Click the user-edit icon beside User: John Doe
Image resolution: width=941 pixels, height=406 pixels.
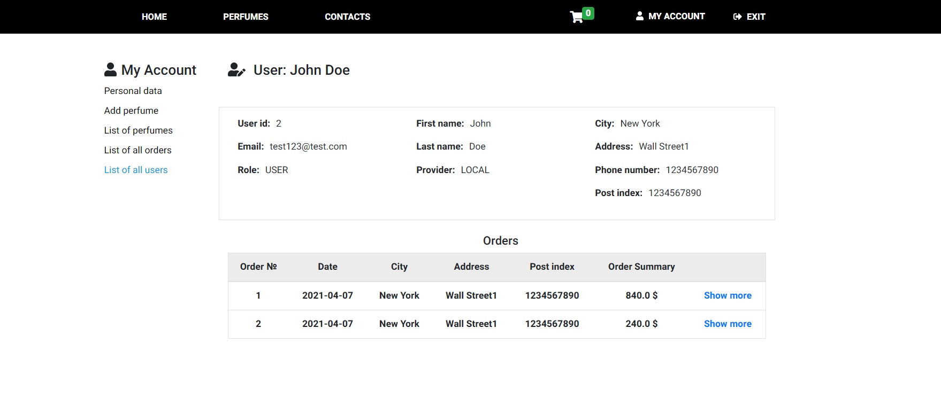[x=236, y=70]
